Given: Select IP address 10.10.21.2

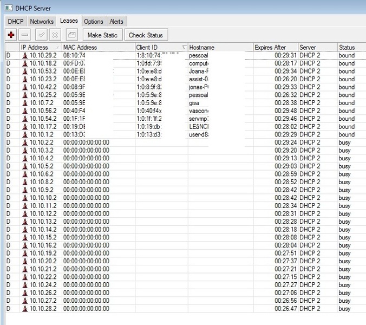Looking at the screenshot, I should point(43,269).
